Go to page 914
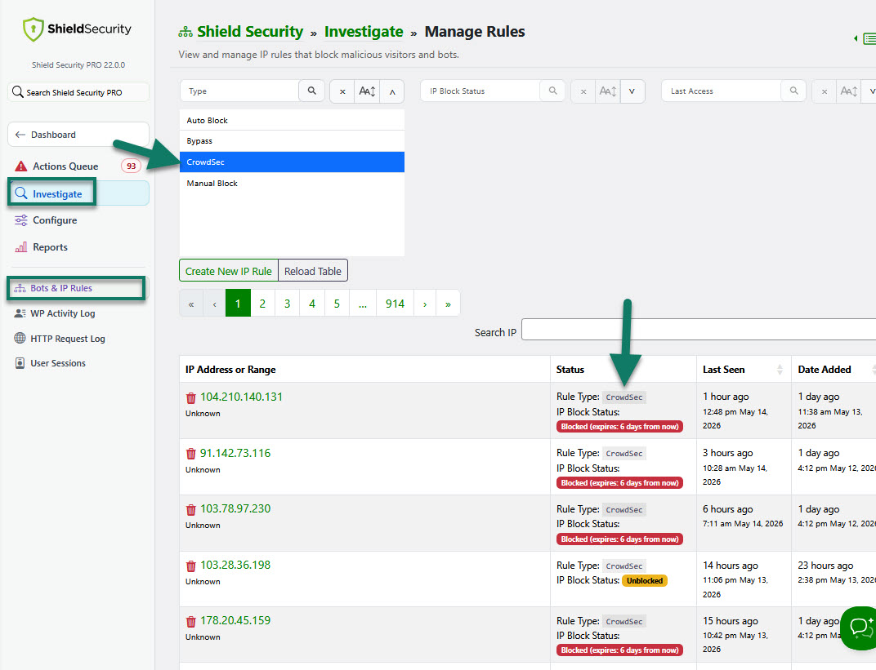The height and width of the screenshot is (670, 876). [395, 304]
